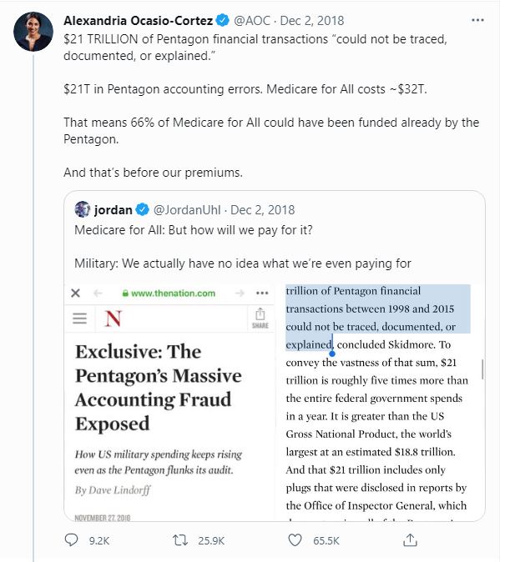Reply to the AOC tweet
This screenshot has width=515, height=562.
pyautogui.click(x=73, y=540)
